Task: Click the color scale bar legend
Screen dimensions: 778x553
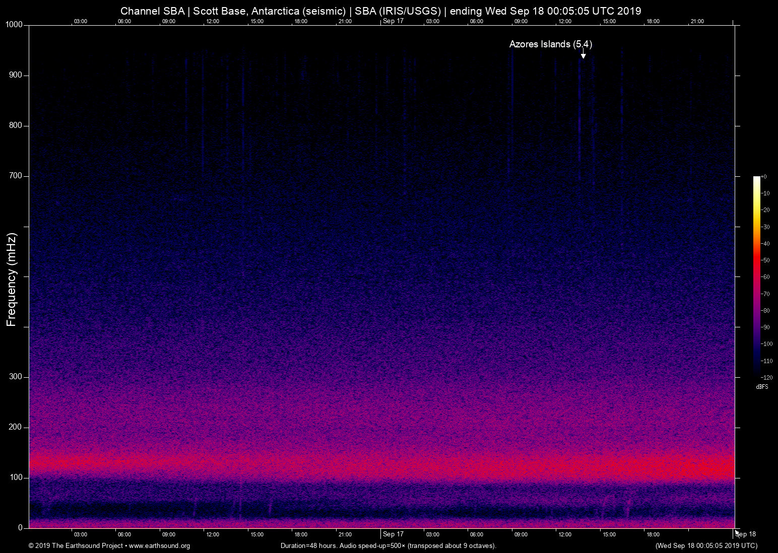Action: [x=756, y=276]
